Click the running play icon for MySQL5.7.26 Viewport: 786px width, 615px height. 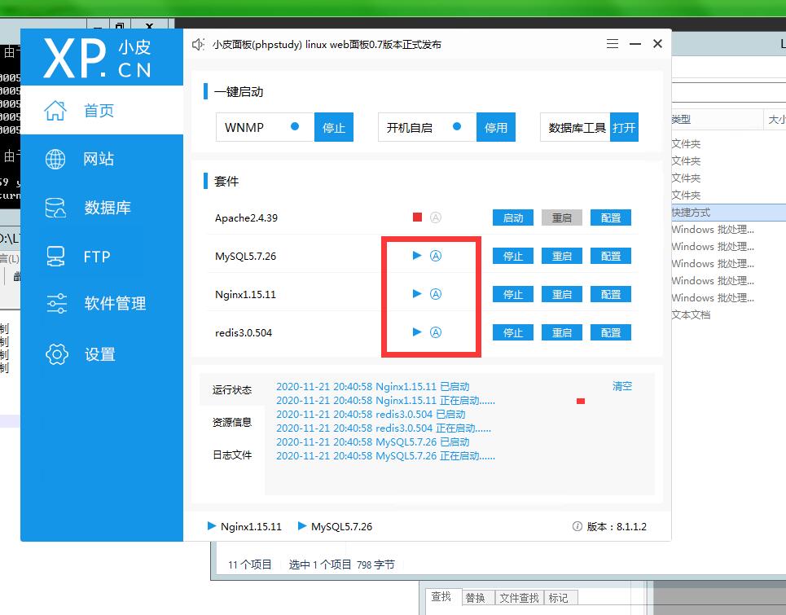(x=417, y=256)
